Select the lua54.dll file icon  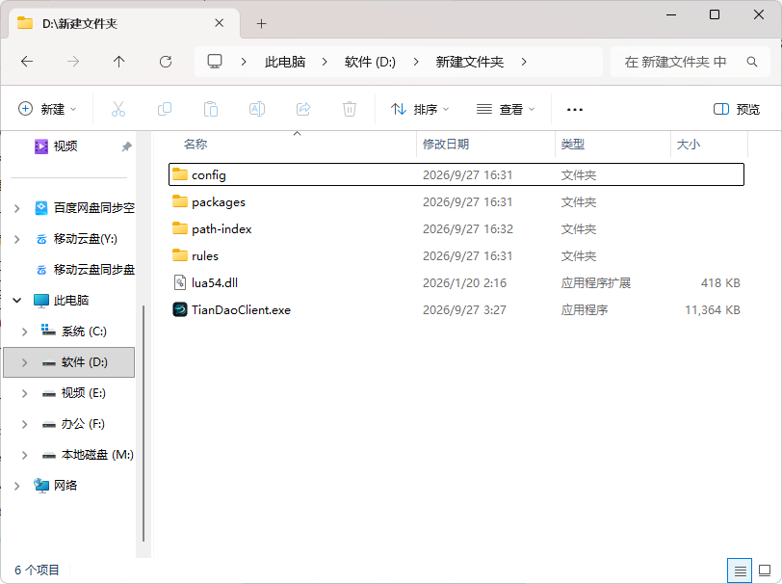[180, 283]
